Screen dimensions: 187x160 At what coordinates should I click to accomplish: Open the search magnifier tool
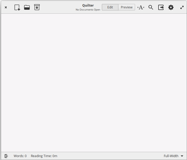pyautogui.click(x=151, y=7)
